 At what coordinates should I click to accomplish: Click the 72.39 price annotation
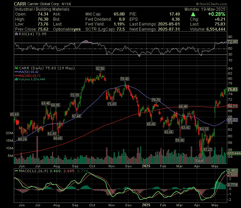pyautogui.click(x=75, y=95)
